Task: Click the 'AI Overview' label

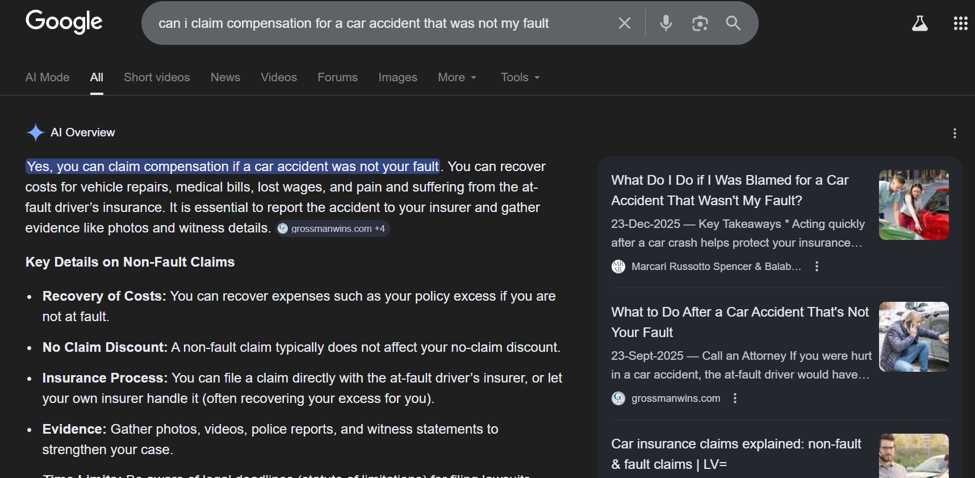Action: click(83, 132)
